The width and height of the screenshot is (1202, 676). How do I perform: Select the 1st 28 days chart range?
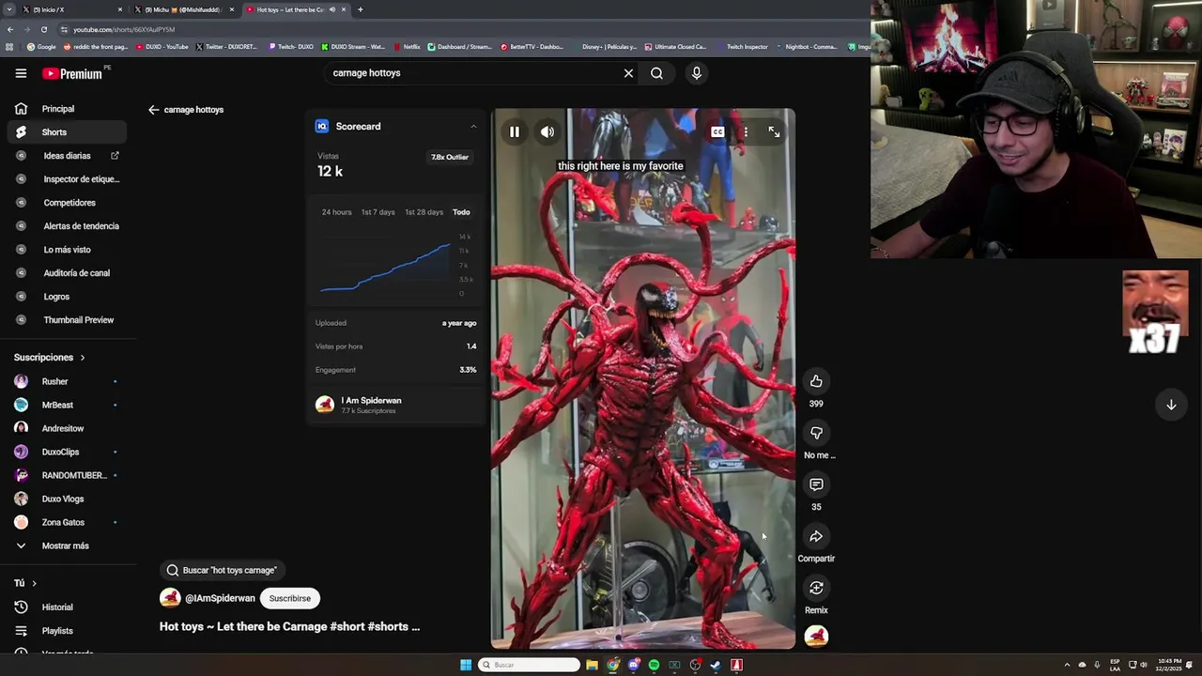(424, 212)
